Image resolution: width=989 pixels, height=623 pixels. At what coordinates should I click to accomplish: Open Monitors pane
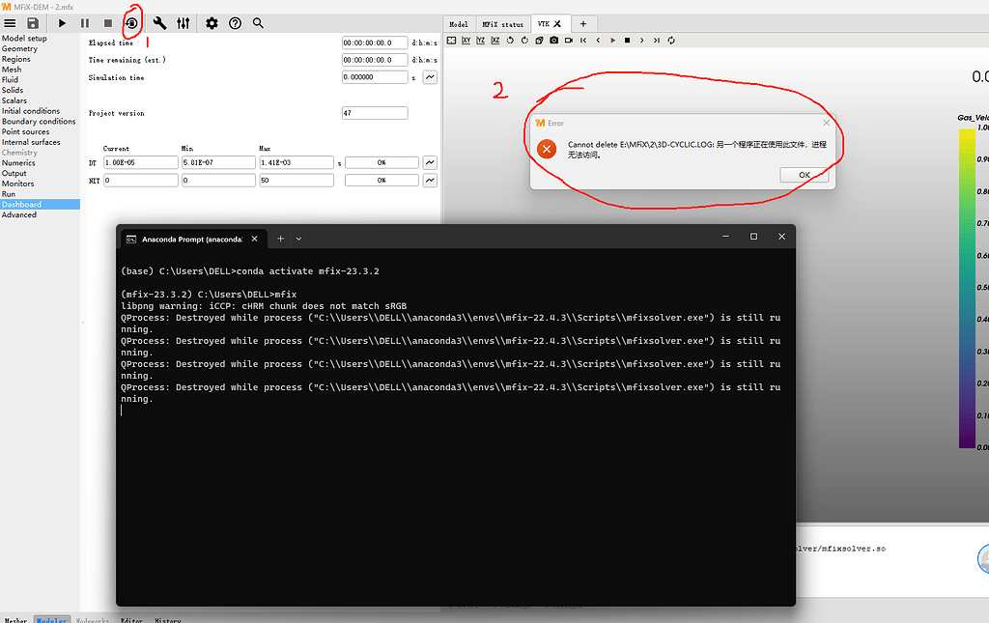click(18, 184)
